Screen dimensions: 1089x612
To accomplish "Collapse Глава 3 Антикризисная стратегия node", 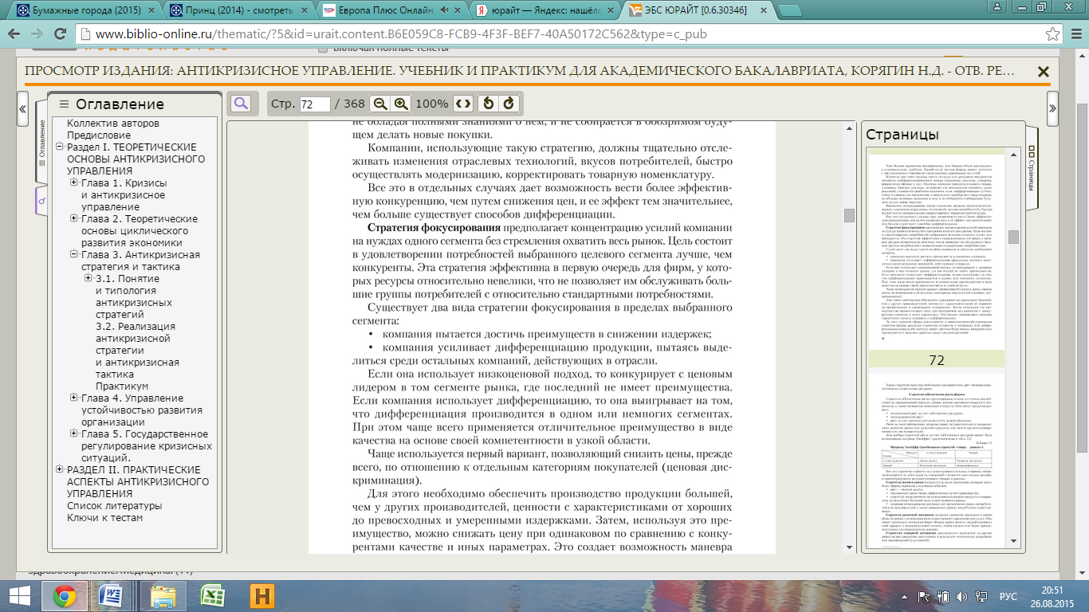I will point(74,255).
